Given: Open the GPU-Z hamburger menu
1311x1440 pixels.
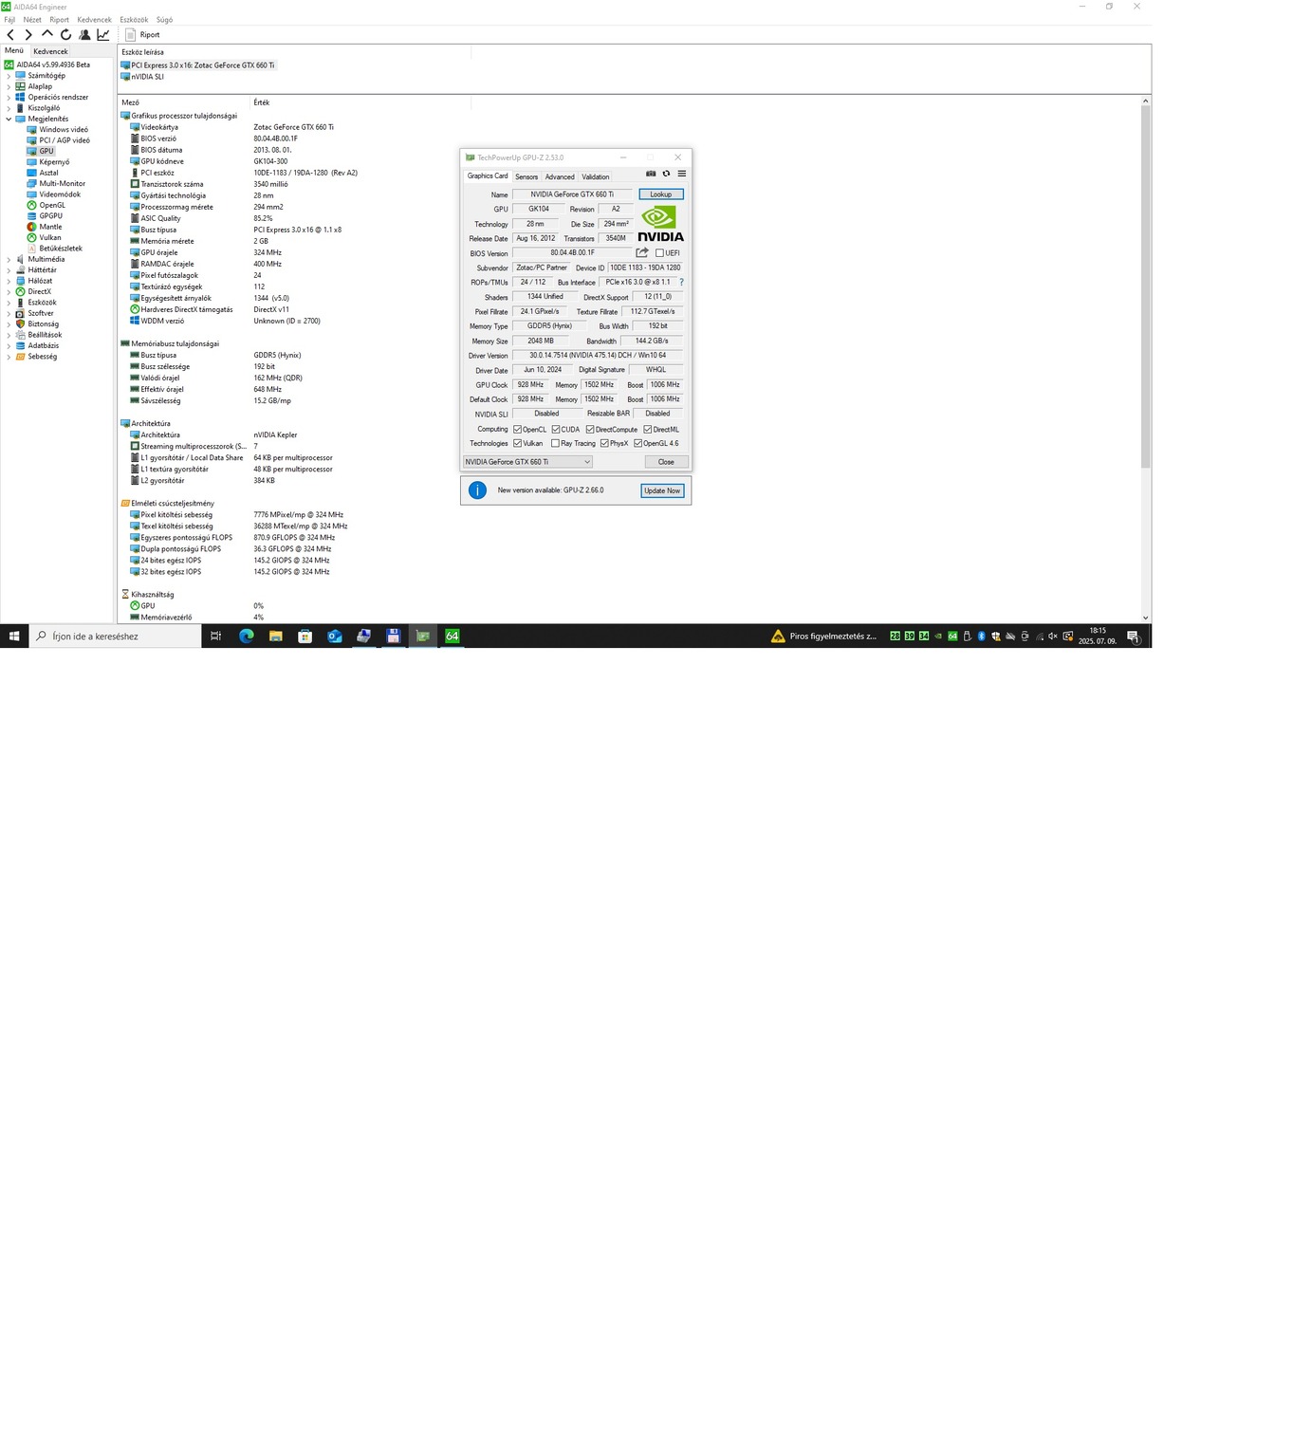Looking at the screenshot, I should (681, 174).
